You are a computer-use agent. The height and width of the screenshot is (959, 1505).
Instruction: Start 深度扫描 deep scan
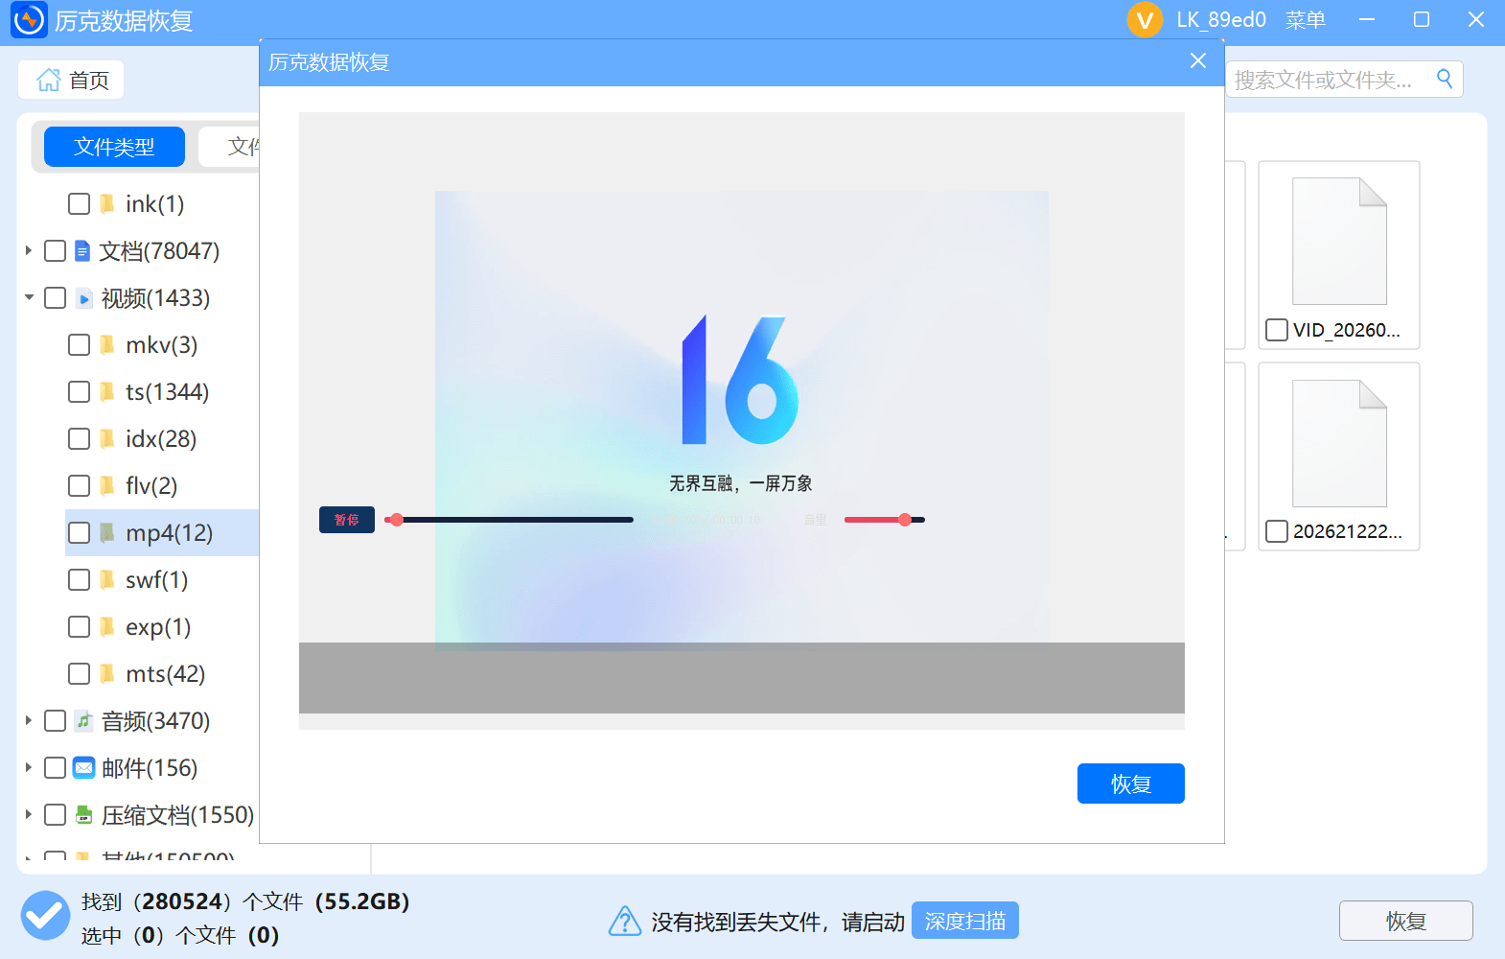coord(965,921)
